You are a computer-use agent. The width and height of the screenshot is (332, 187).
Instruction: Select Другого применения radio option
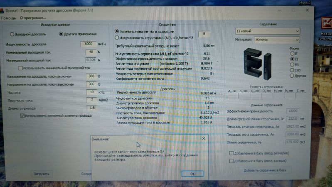coord(61,34)
